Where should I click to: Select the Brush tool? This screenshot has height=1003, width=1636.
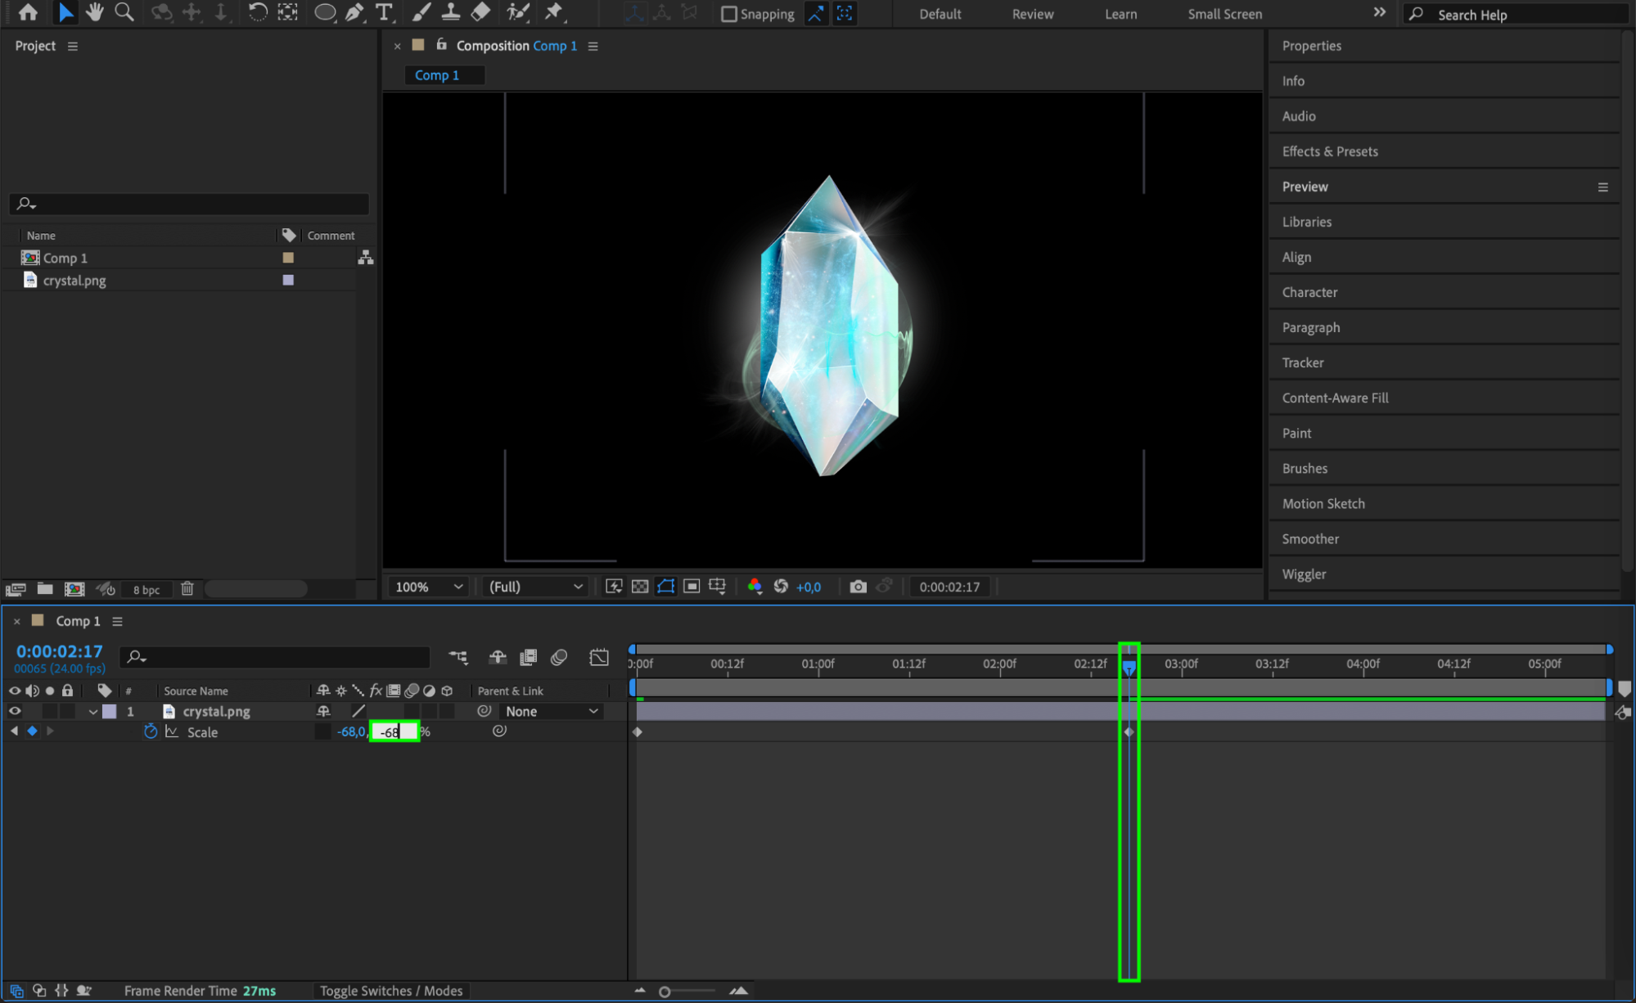[421, 12]
